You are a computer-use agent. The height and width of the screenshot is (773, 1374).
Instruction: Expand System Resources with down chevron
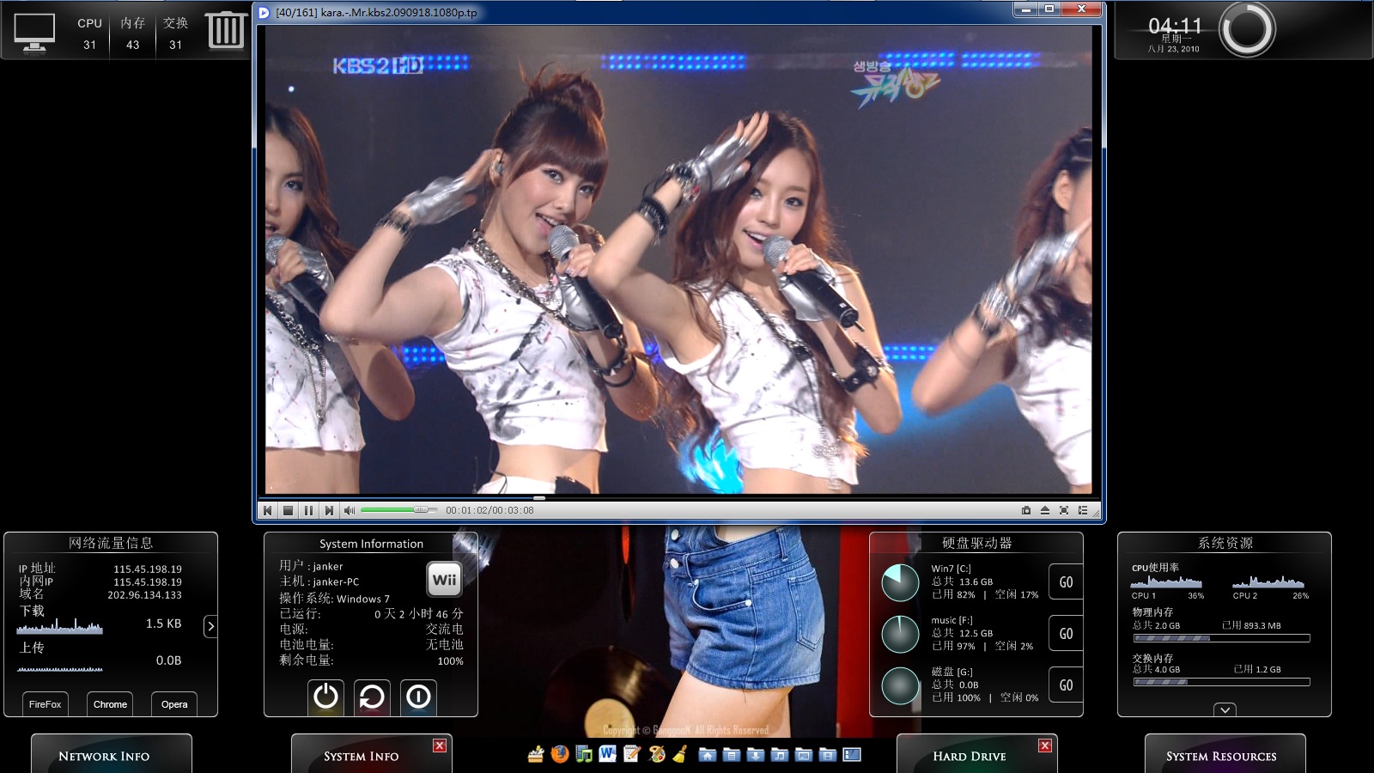click(x=1225, y=709)
